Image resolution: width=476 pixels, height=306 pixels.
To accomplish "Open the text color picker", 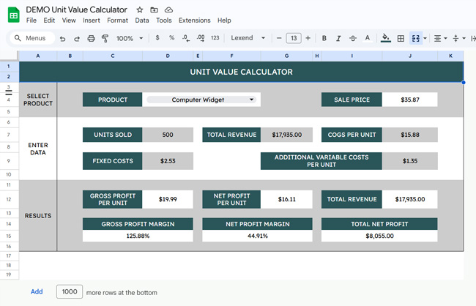I will (368, 38).
